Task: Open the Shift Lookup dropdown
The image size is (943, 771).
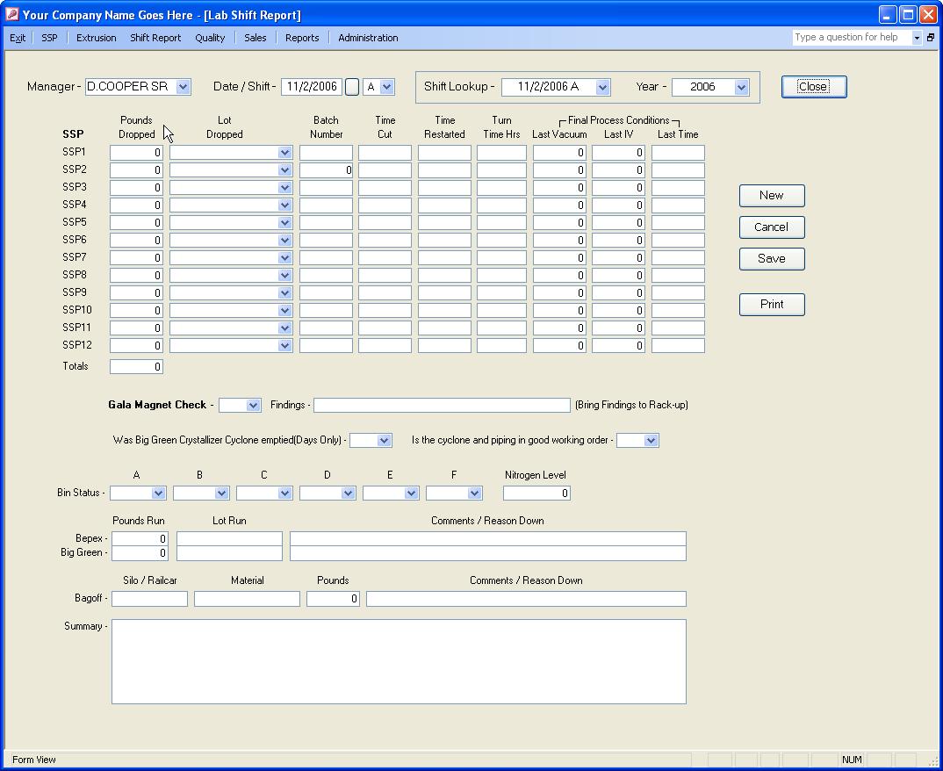Action: pyautogui.click(x=602, y=87)
